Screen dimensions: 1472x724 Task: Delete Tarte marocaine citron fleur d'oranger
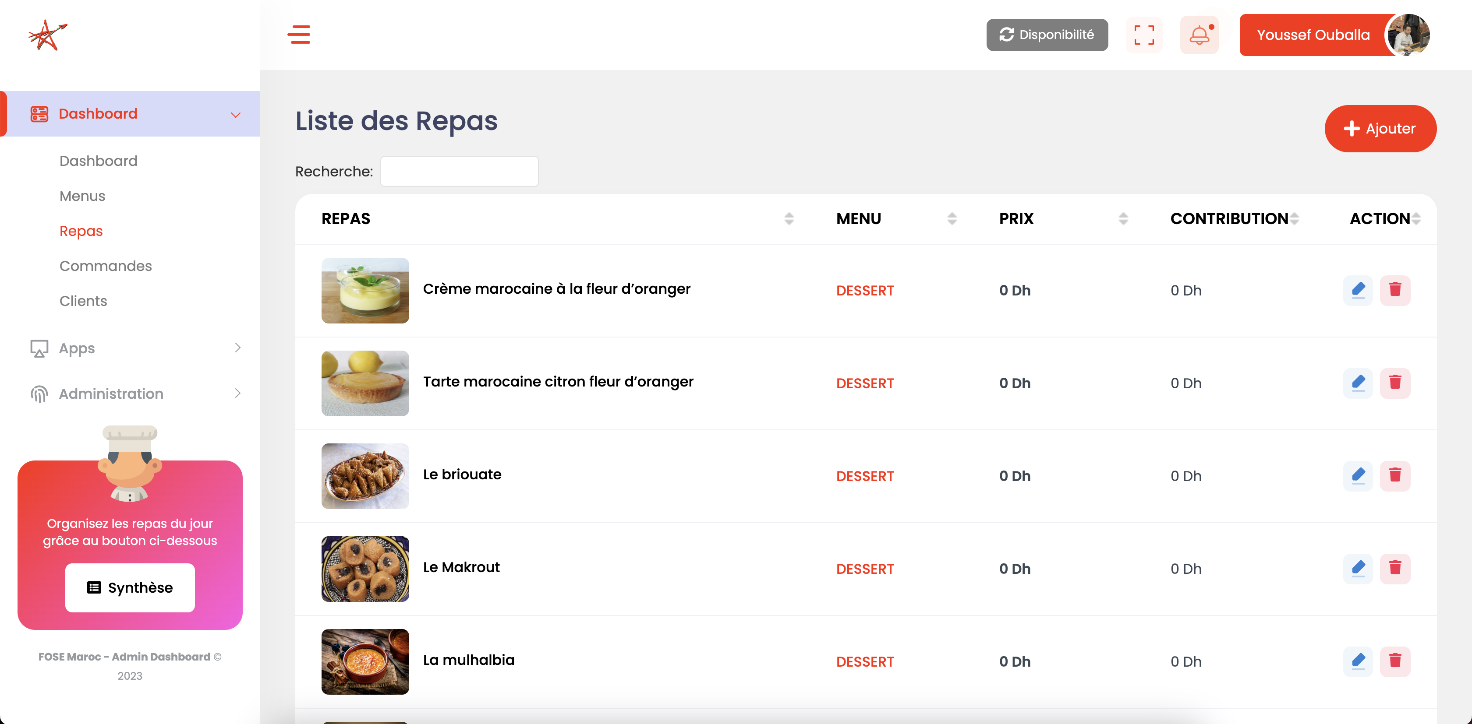1395,383
